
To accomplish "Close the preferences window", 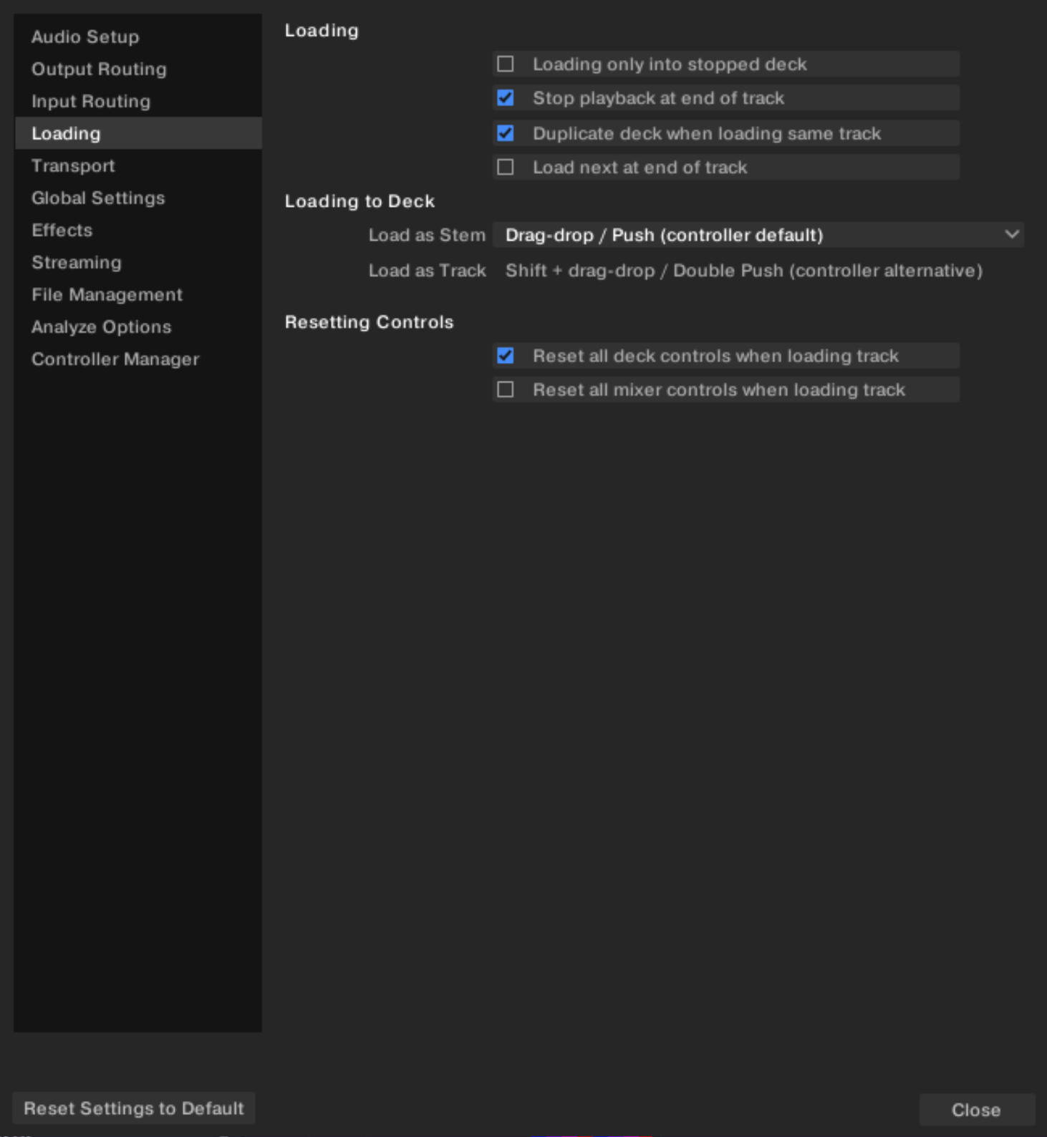I will tap(976, 1110).
